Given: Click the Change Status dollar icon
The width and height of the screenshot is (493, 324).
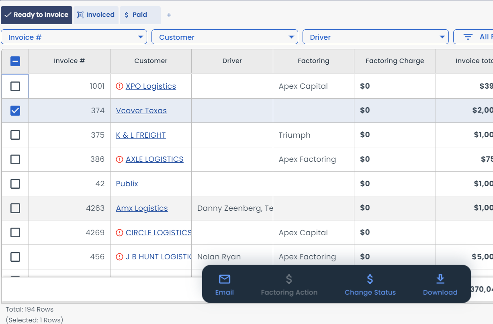Looking at the screenshot, I should (370, 279).
